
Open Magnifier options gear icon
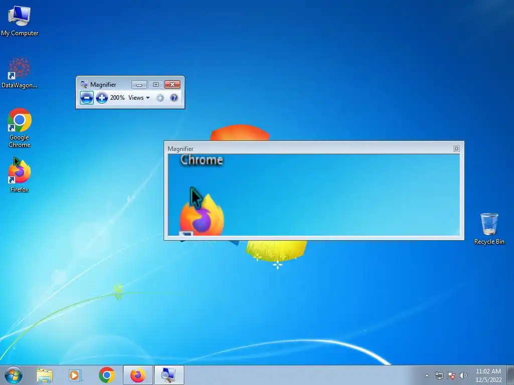tap(160, 98)
